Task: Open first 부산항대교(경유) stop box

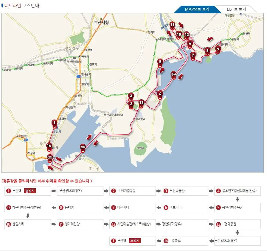Action: 80,191
